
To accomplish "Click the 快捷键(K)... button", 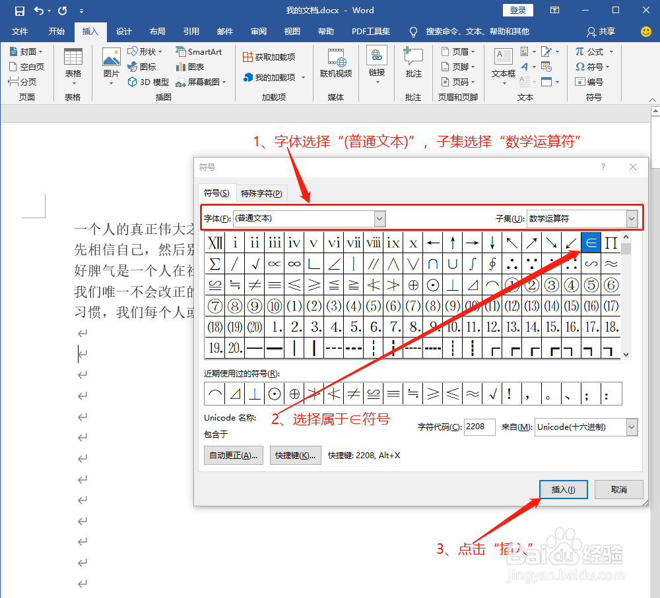I will pos(295,456).
